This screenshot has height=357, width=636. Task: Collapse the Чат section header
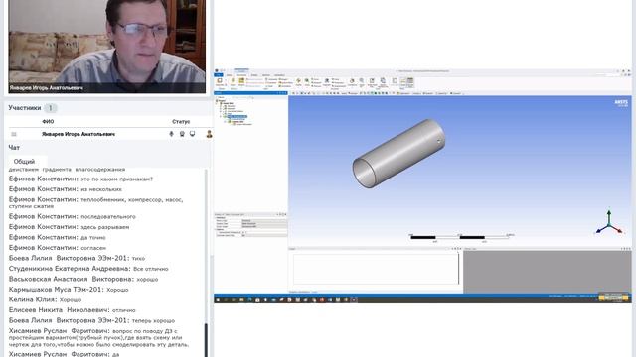14,148
